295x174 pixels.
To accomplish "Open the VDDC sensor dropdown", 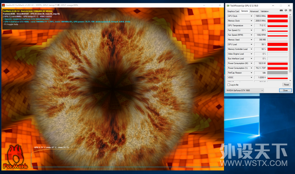I will (x=251, y=77).
